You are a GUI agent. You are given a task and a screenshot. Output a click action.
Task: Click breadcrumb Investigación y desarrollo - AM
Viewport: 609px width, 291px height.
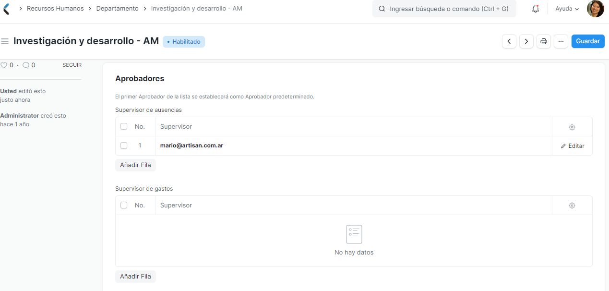pos(197,9)
